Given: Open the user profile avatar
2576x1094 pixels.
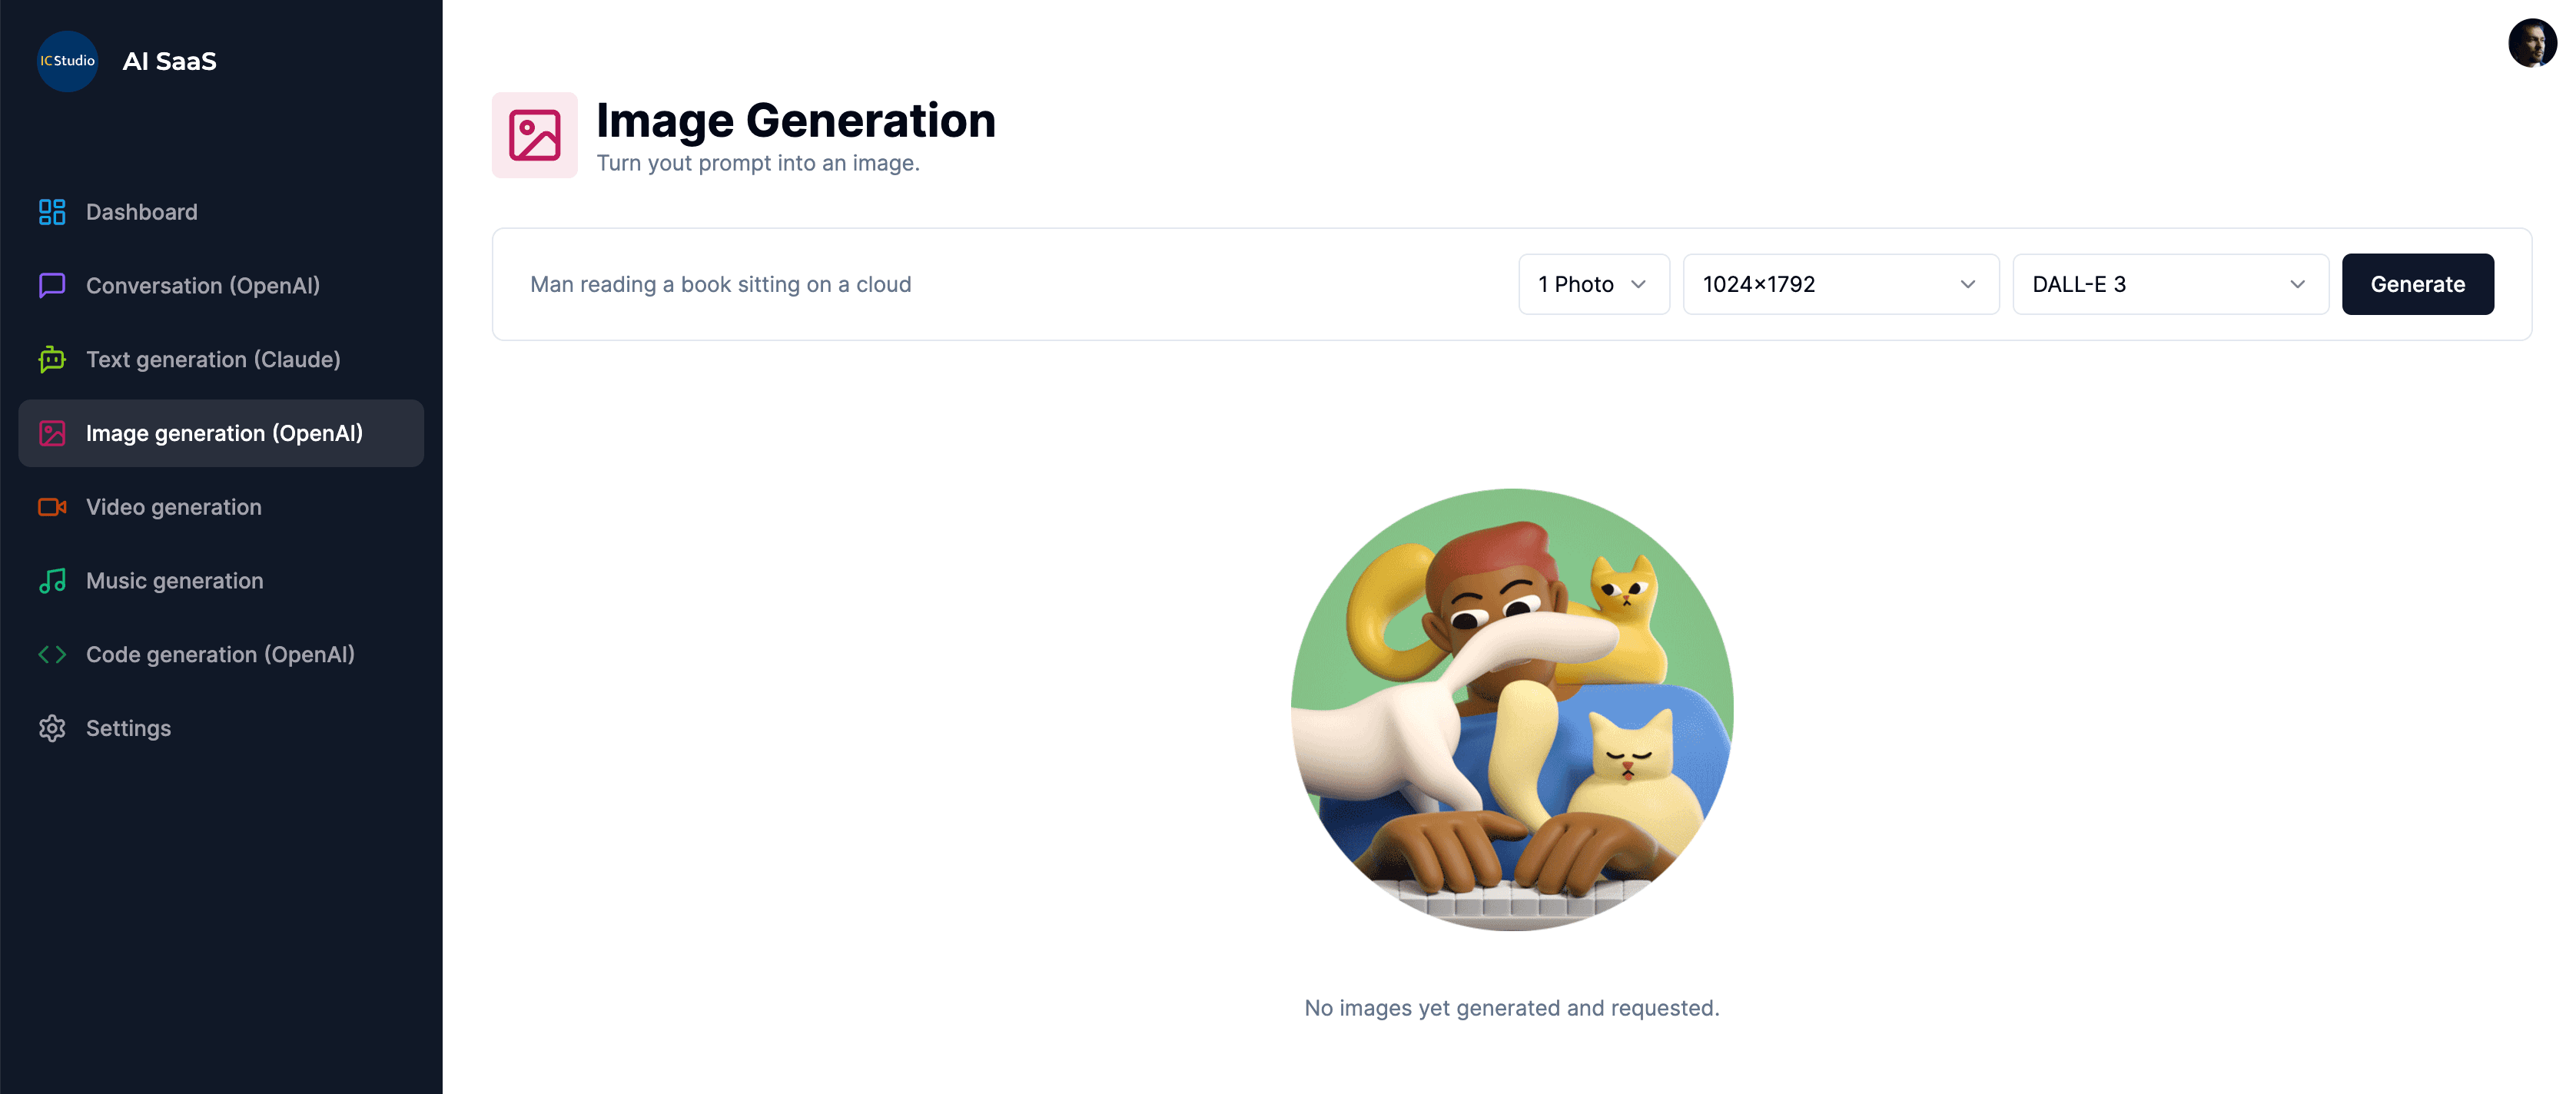Looking at the screenshot, I should coord(2531,43).
